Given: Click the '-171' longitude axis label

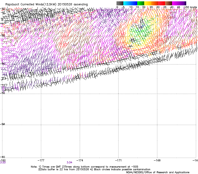Looking at the screenshot, I should click(118, 160).
